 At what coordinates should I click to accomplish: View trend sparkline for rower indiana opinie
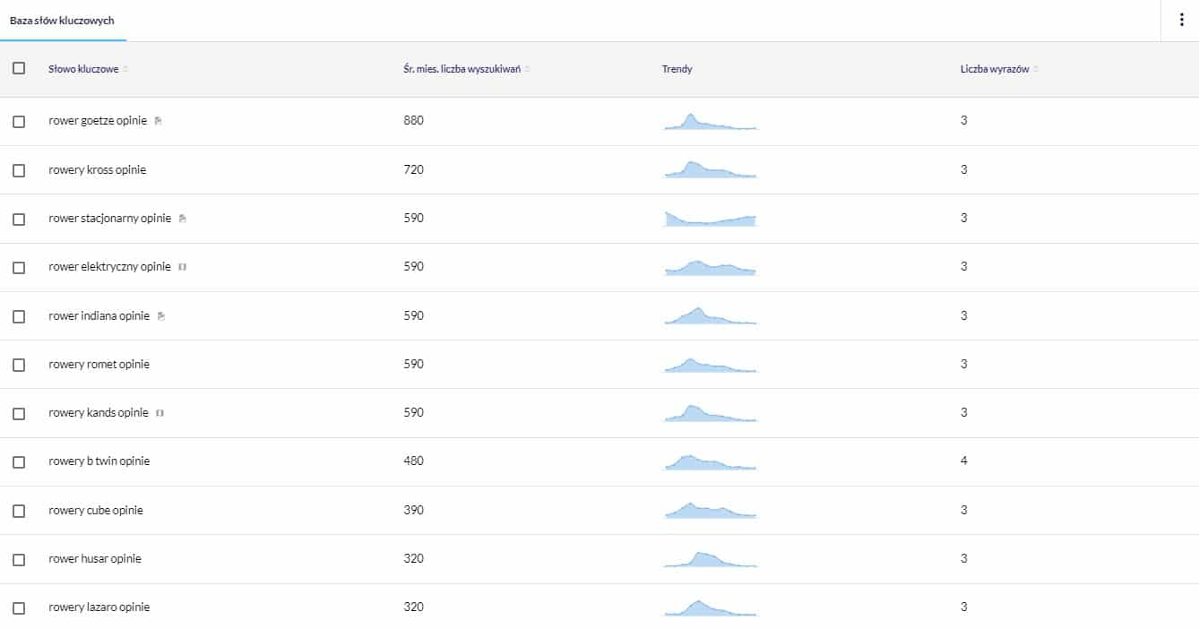tap(711, 315)
